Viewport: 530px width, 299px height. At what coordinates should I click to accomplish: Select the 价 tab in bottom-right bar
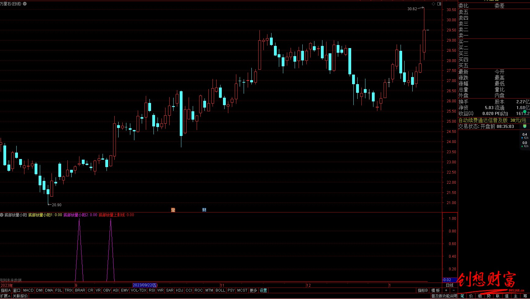471,296
